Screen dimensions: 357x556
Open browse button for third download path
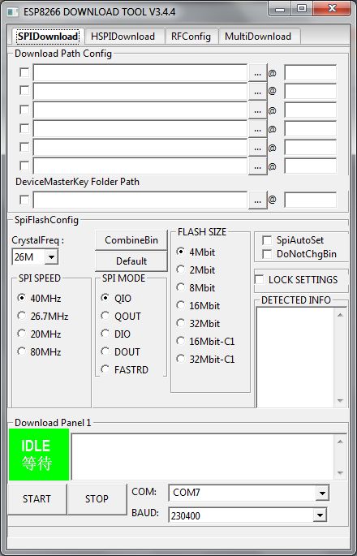(x=258, y=110)
